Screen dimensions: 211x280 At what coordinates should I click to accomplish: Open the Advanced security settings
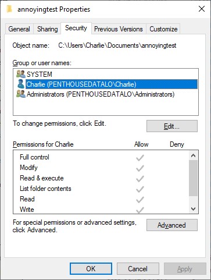click(172, 225)
